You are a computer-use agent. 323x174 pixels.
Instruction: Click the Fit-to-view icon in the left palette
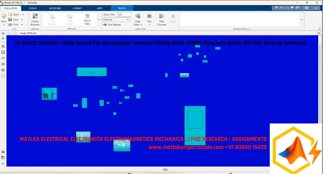point(3,52)
